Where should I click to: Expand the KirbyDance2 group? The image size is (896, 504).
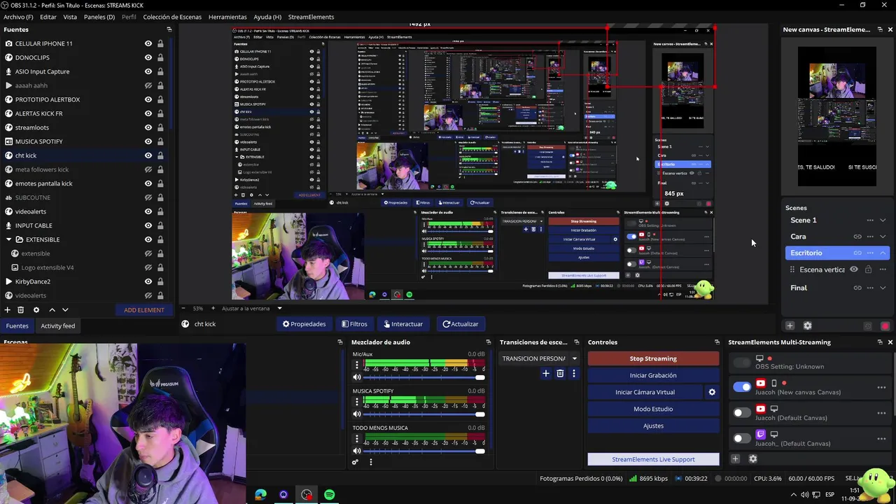point(8,281)
